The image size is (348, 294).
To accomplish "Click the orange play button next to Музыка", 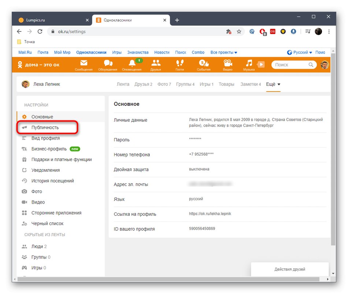I will tap(261, 64).
